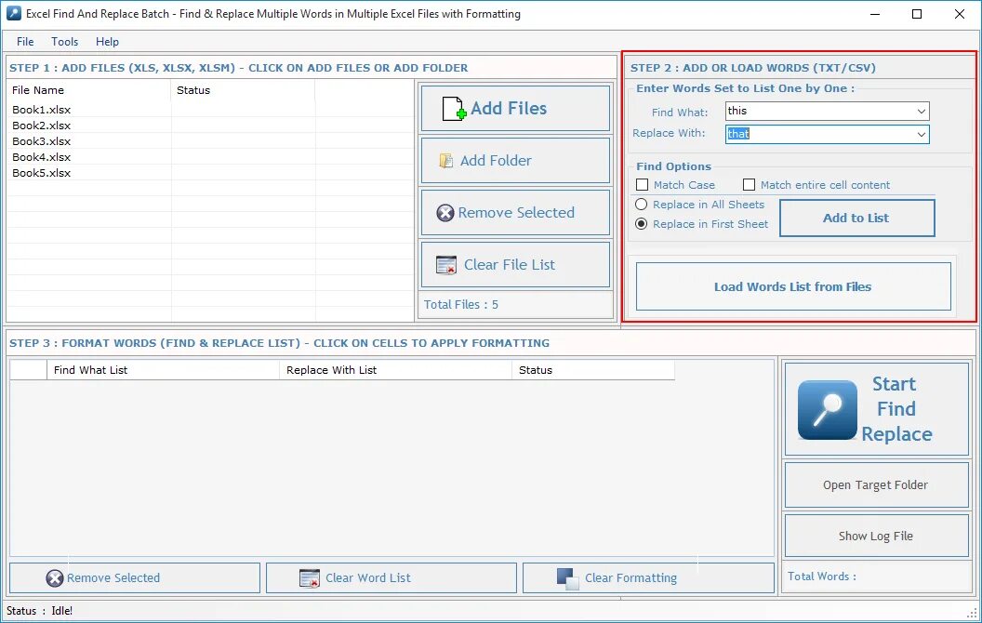Click the X icon on the word list Remove Selected

pyautogui.click(x=55, y=578)
